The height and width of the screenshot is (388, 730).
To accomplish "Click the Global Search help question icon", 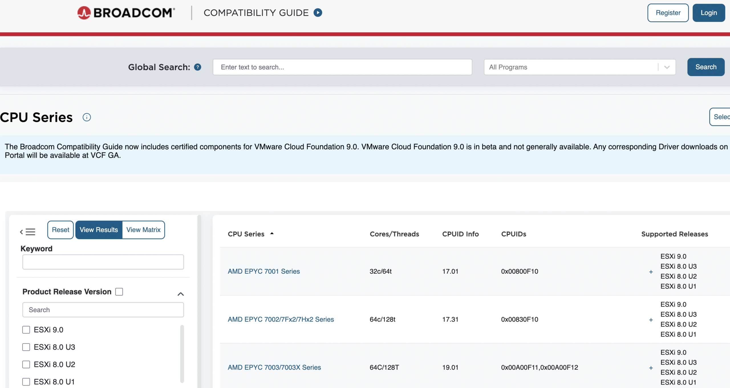I will coord(198,67).
